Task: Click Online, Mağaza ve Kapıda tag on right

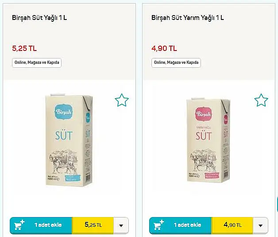Action: click(176, 62)
